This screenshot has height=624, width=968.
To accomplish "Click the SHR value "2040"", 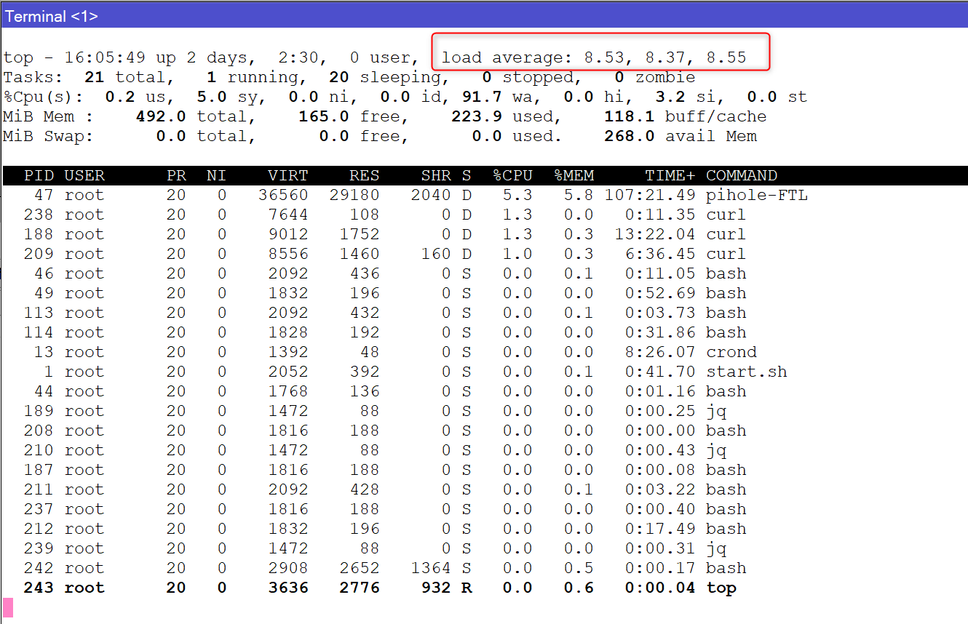I will (430, 195).
